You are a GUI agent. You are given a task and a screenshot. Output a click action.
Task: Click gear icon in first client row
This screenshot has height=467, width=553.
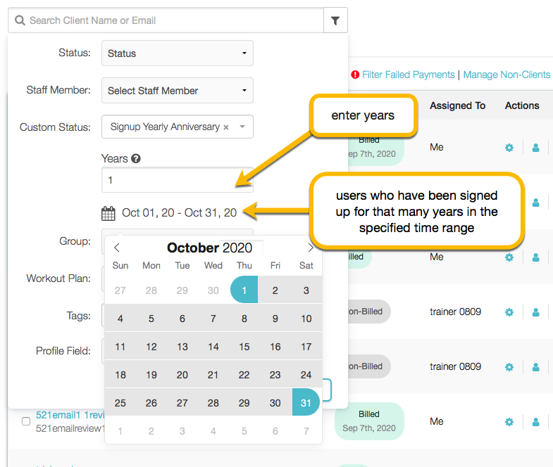509,148
